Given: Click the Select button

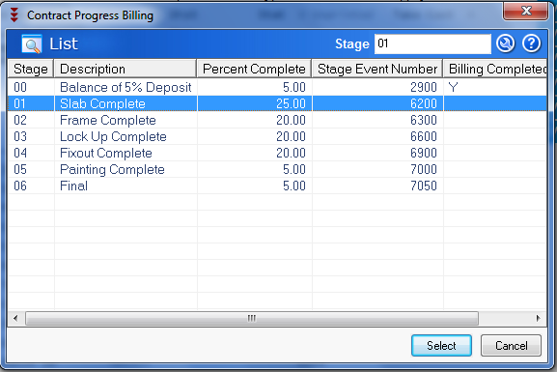Looking at the screenshot, I should coord(441,345).
